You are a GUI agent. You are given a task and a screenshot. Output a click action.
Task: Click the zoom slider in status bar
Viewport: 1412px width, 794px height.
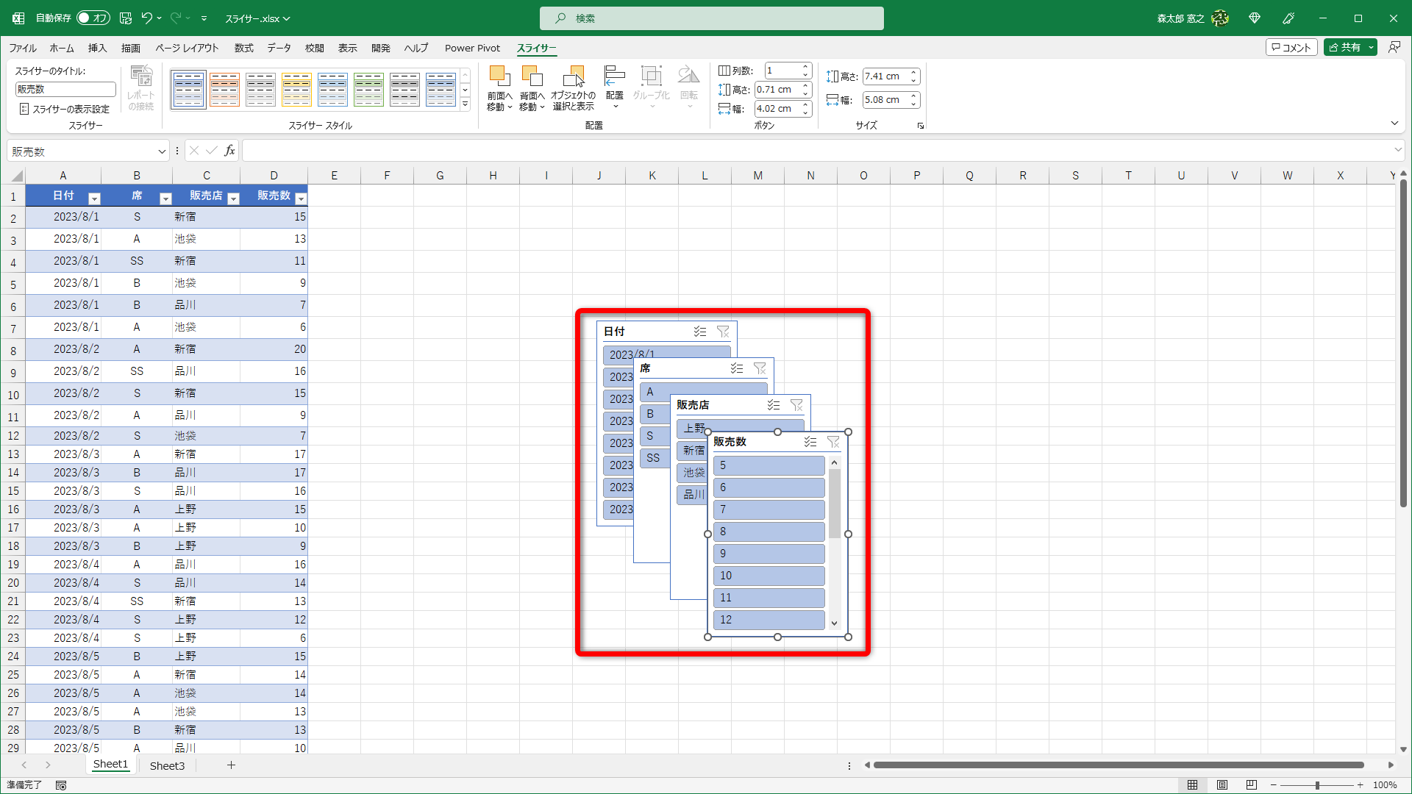(1316, 785)
